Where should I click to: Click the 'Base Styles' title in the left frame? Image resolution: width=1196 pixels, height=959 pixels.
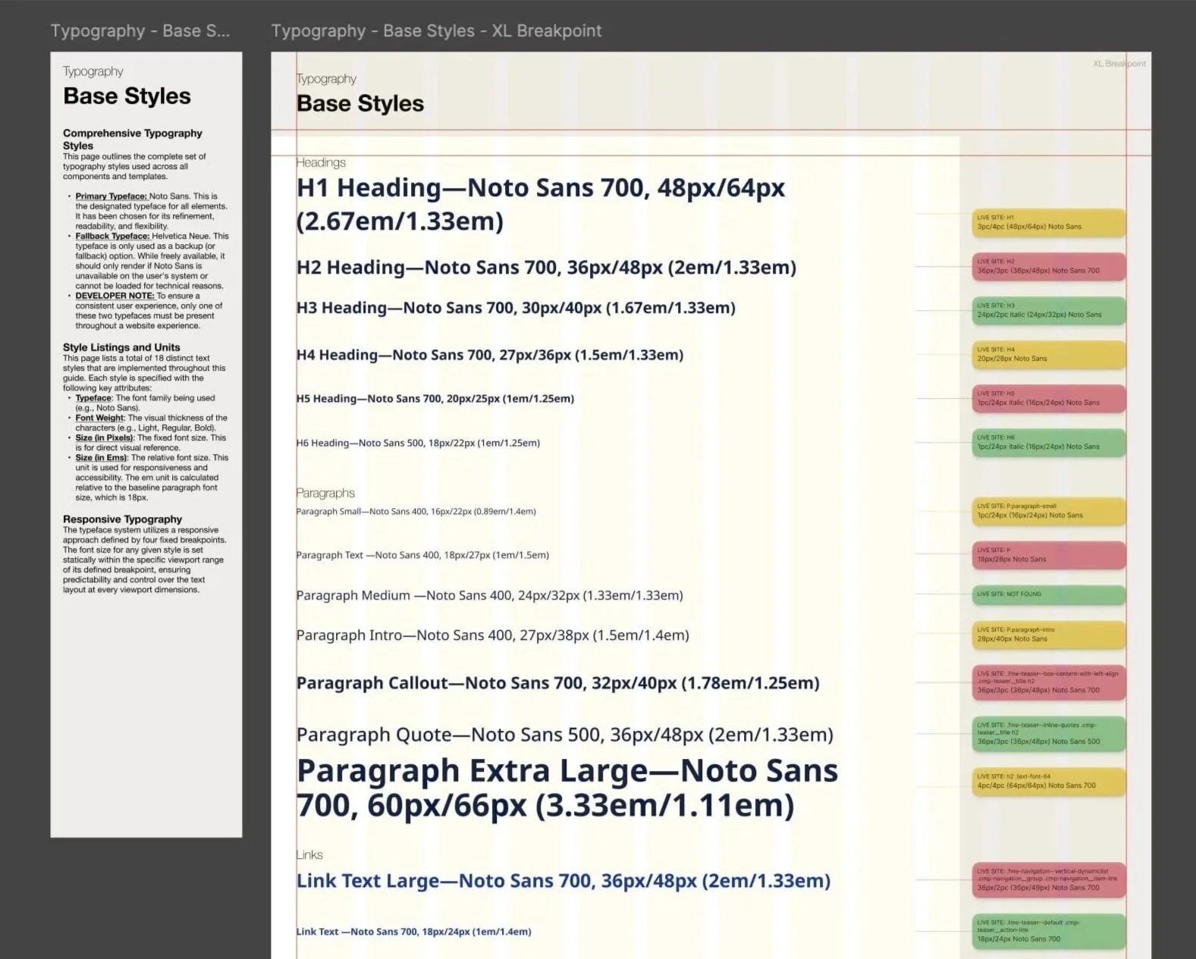[127, 96]
